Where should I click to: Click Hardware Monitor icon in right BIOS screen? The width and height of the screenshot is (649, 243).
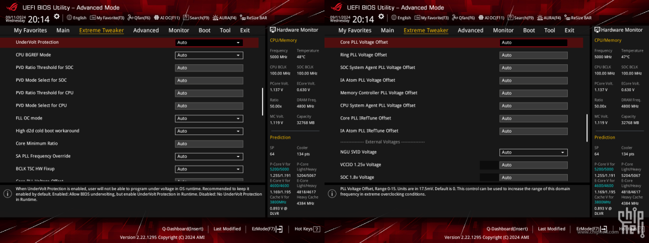[597, 30]
